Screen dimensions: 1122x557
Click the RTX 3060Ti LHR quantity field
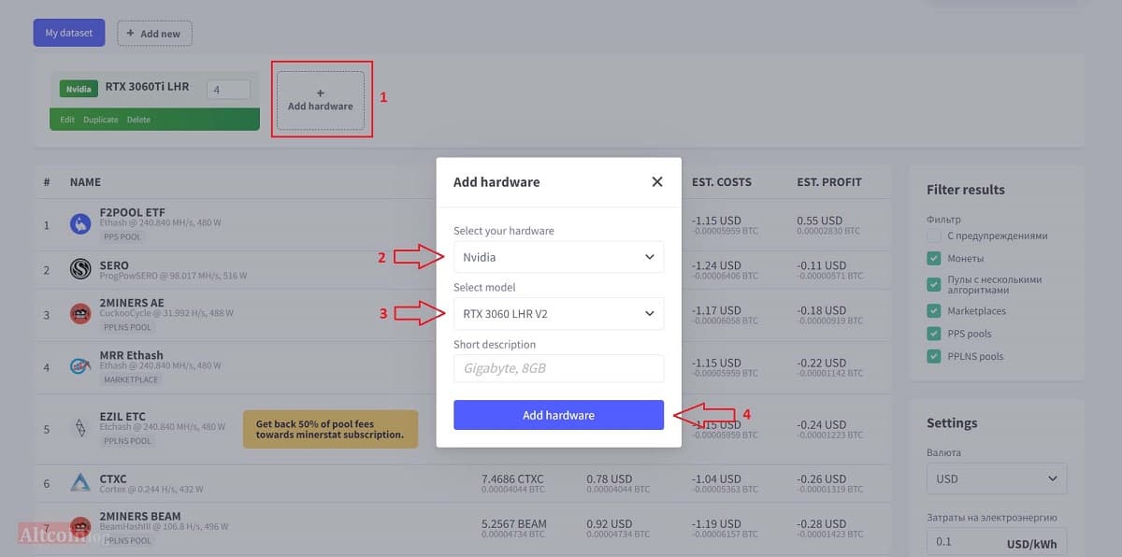[228, 90]
